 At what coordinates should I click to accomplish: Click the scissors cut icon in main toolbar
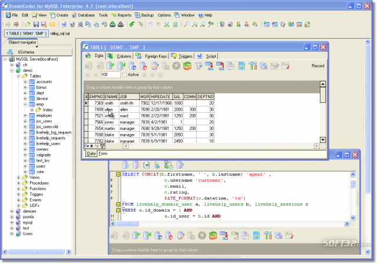[x=167, y=25]
